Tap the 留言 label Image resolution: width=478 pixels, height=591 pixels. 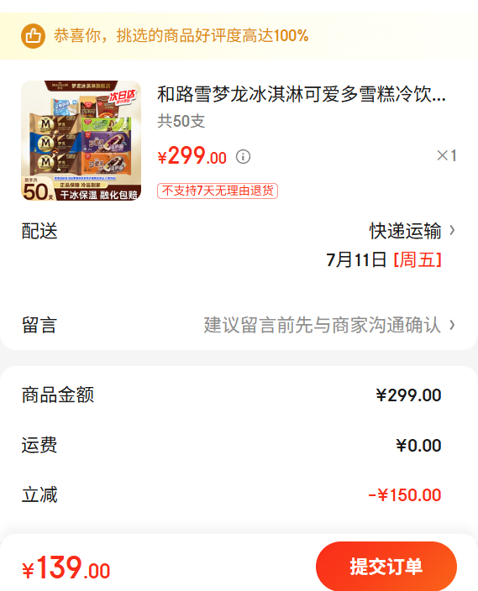[x=39, y=325]
